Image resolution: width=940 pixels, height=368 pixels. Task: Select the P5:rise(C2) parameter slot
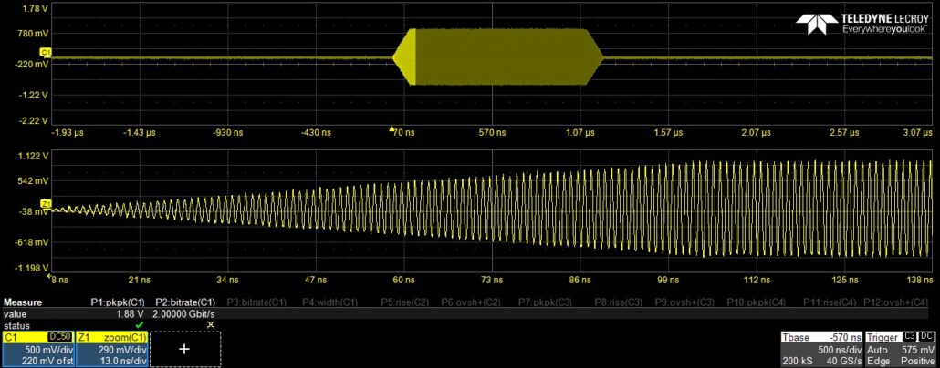[x=404, y=302]
